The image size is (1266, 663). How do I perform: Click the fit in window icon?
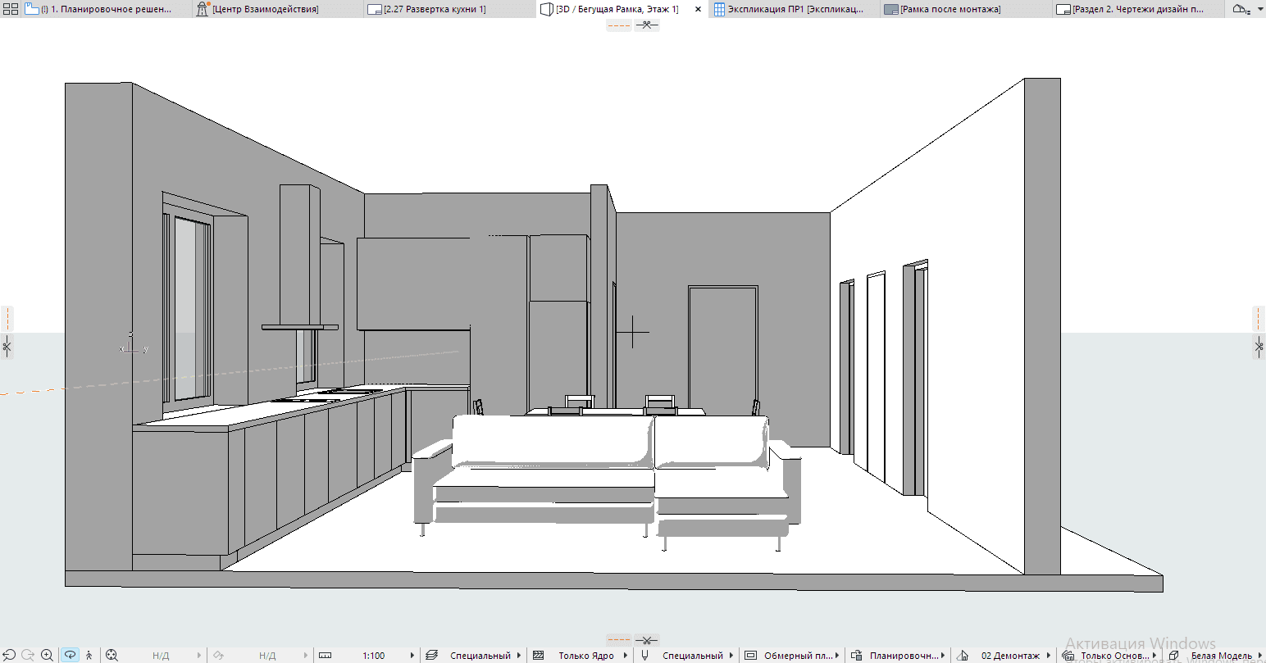coord(112,655)
